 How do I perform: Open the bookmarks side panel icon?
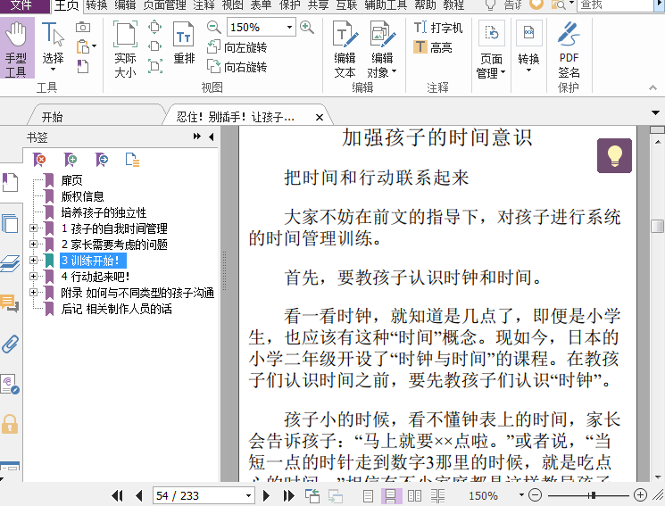10,182
